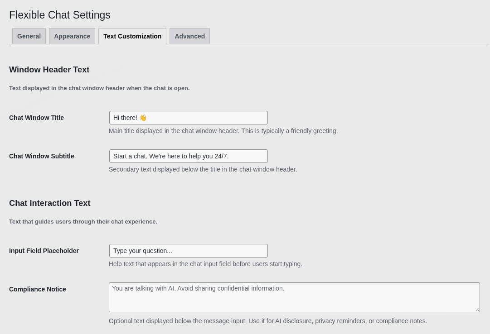Click the Window Header Text heading

[x=49, y=70]
